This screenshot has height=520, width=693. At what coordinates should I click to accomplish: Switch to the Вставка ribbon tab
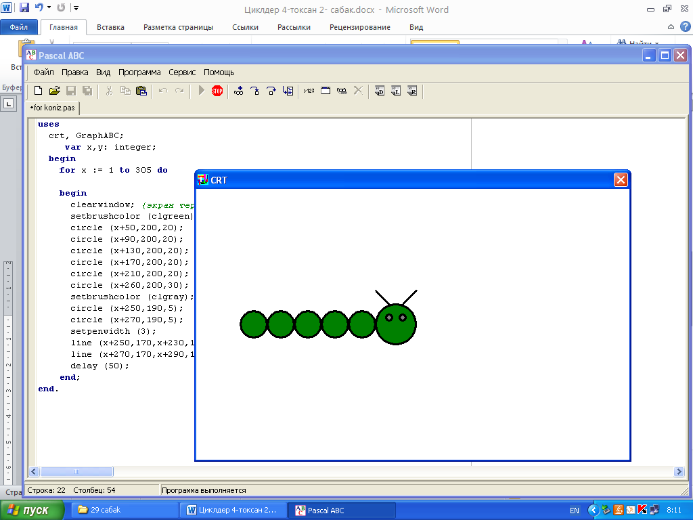point(110,27)
